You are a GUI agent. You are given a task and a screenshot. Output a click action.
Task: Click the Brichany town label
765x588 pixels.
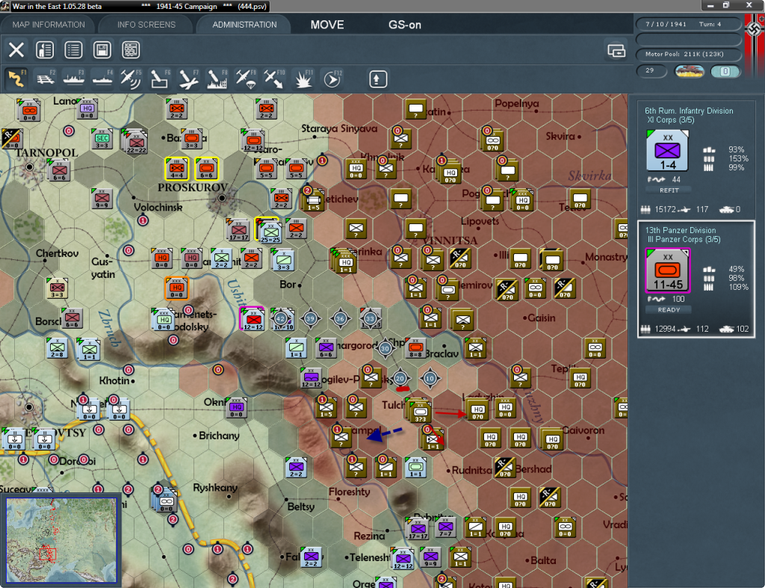[x=219, y=436]
